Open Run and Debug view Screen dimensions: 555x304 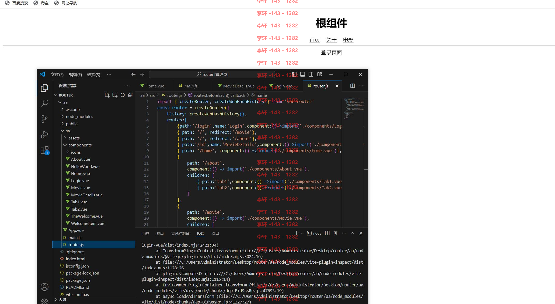tap(45, 135)
